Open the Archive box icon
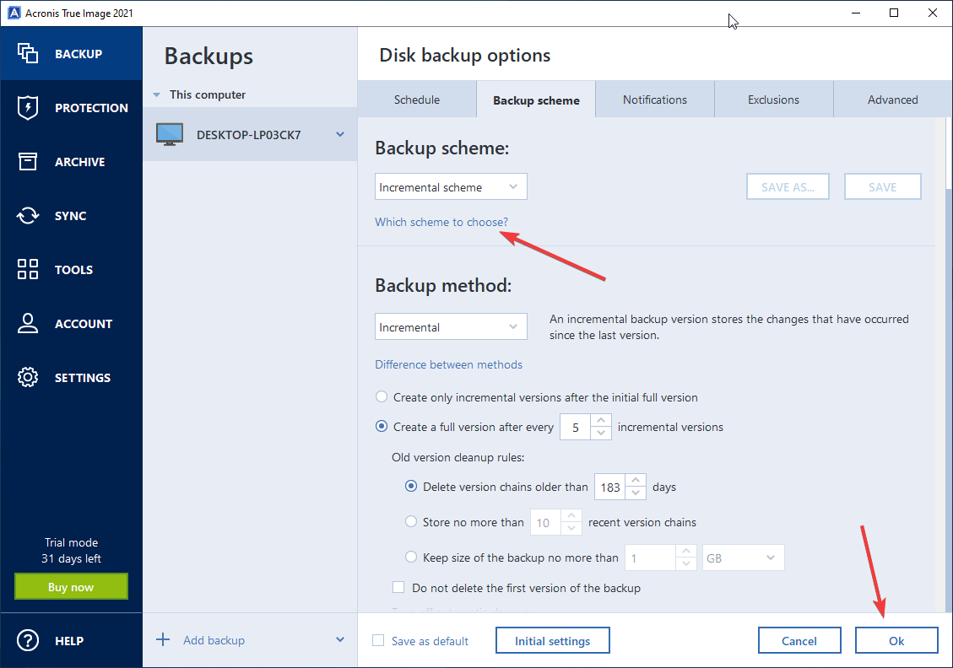Viewport: 953px width, 668px height. [28, 162]
